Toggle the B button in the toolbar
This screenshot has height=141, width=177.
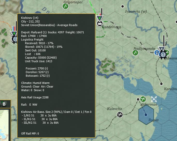4,104
